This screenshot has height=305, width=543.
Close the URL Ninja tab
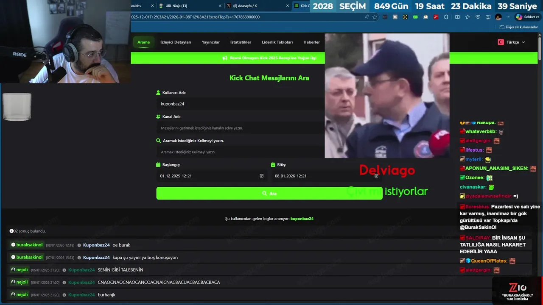click(x=220, y=6)
